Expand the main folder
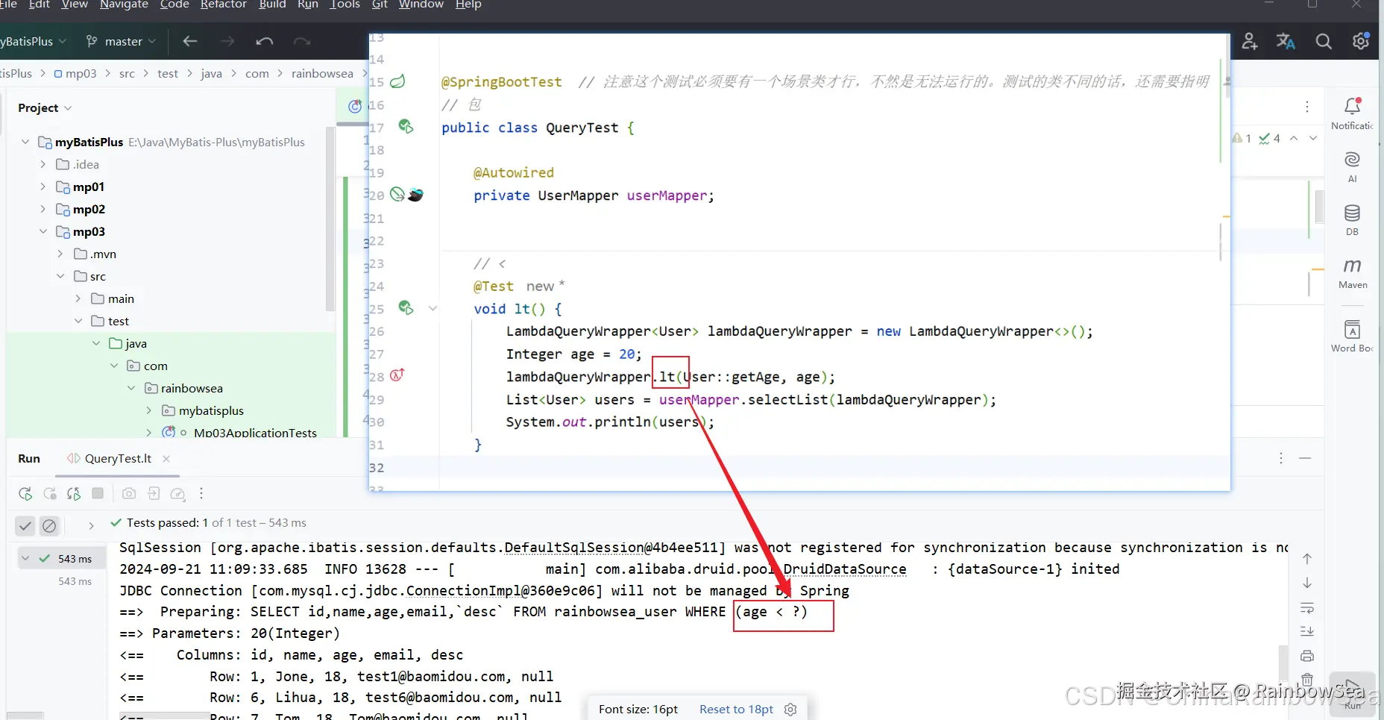This screenshot has height=720, width=1384. coord(78,298)
